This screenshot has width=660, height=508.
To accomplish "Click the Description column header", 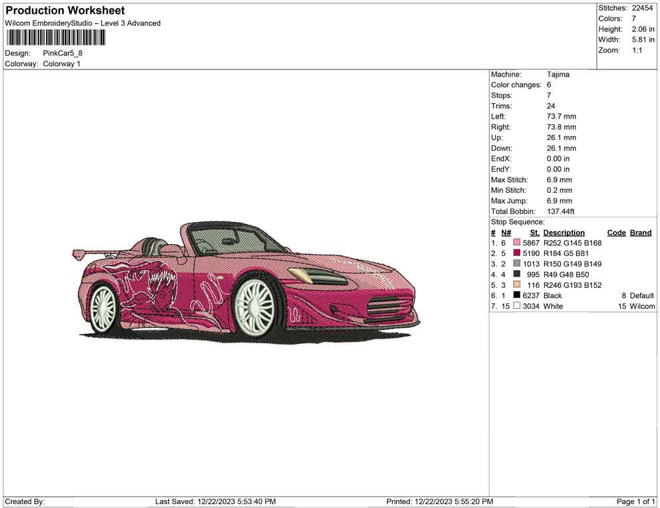I will [x=563, y=232].
